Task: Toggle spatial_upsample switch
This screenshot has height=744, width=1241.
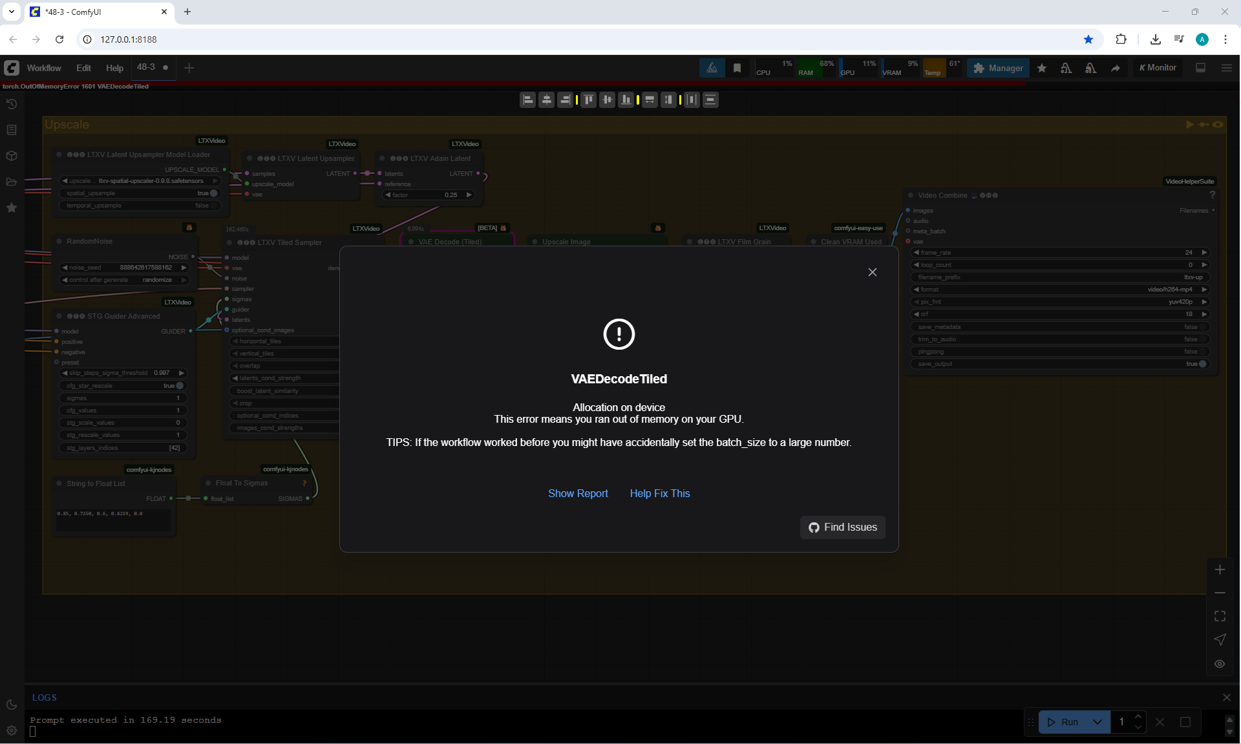Action: [213, 193]
